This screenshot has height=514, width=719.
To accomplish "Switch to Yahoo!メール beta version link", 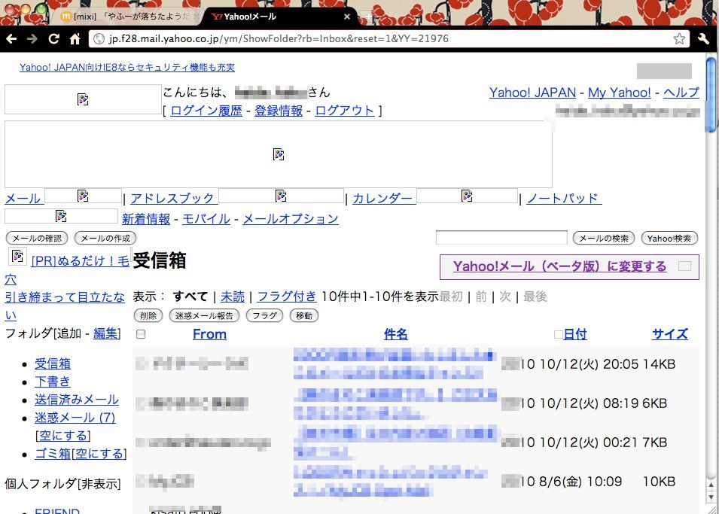I will [560, 266].
